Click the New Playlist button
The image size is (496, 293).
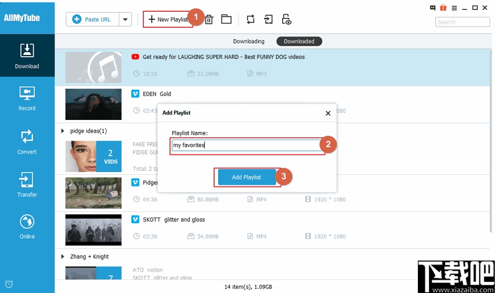pyautogui.click(x=168, y=19)
